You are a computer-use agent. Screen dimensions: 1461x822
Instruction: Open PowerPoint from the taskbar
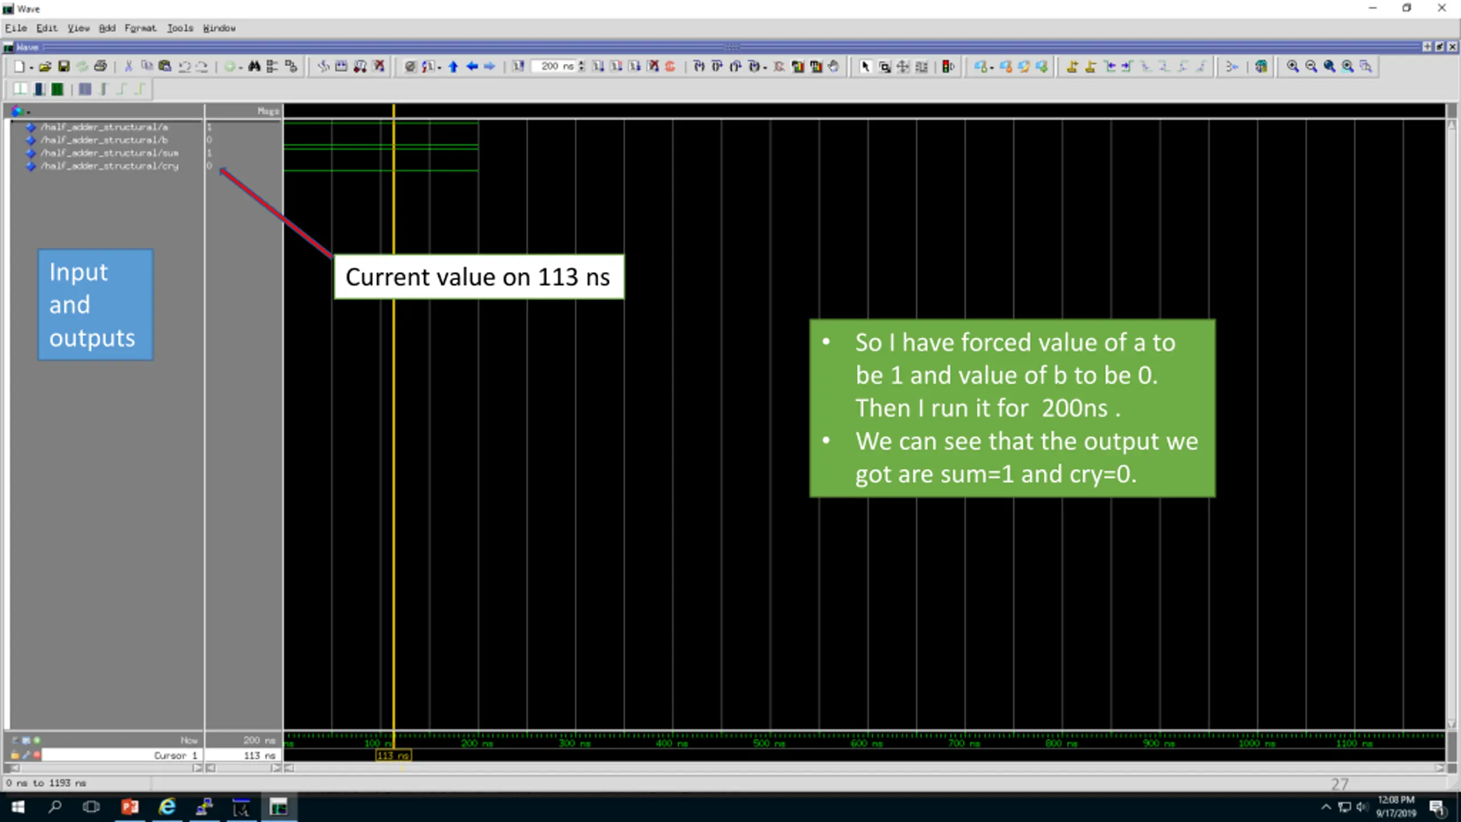point(130,807)
